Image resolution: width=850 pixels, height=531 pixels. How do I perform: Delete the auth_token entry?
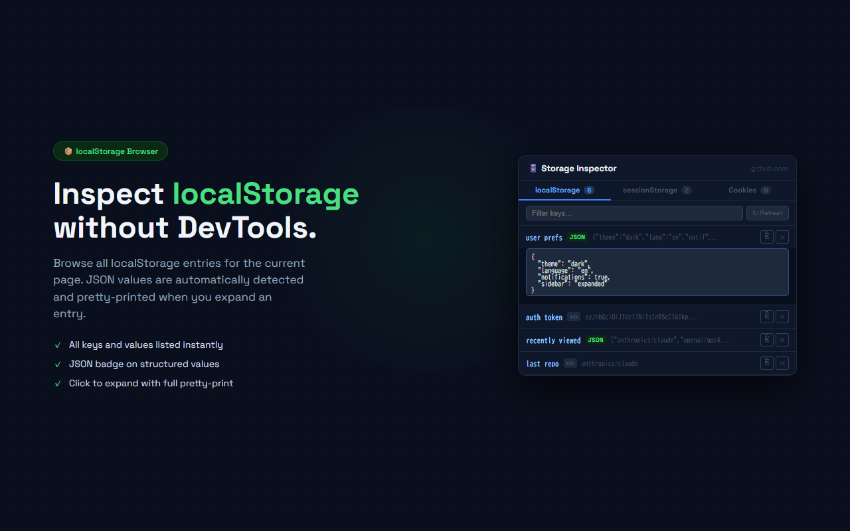click(x=782, y=317)
